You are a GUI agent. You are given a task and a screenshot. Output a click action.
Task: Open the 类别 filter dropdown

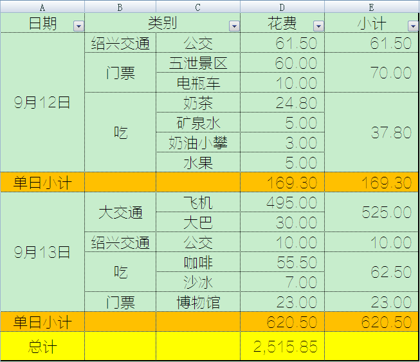coord(234,26)
